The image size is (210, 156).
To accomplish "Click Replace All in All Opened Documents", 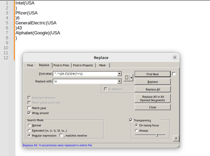I will 153,98.
